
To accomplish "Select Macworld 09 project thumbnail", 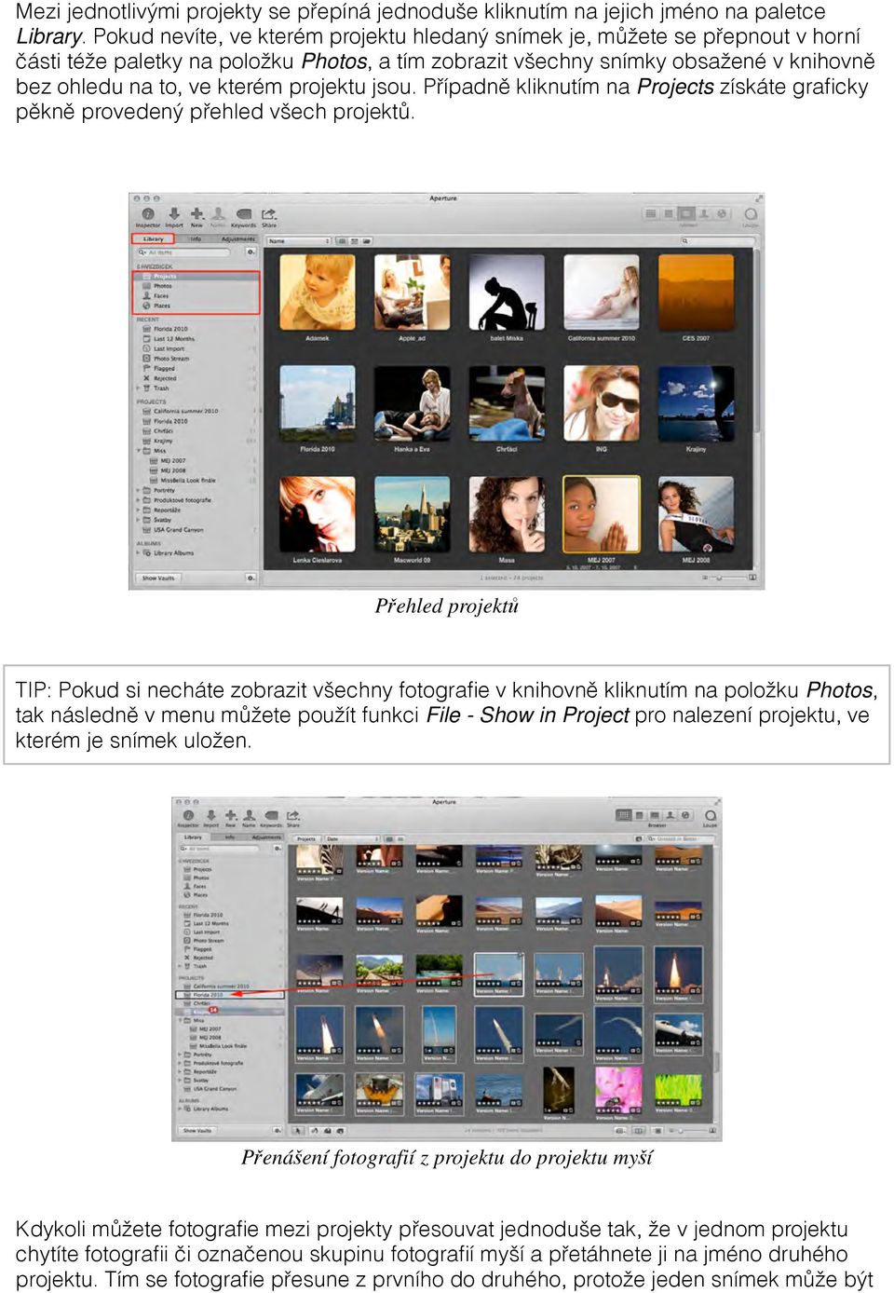I will 413,514.
